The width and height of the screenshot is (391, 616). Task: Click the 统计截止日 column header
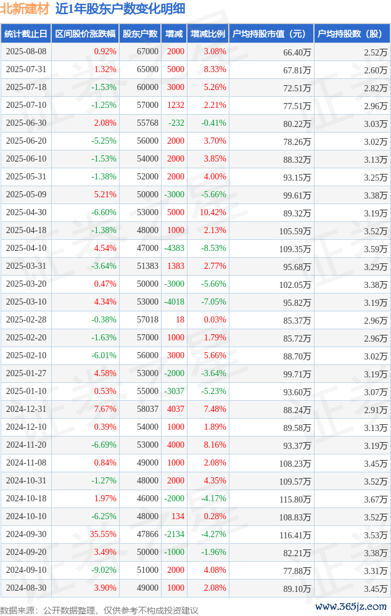click(x=26, y=34)
